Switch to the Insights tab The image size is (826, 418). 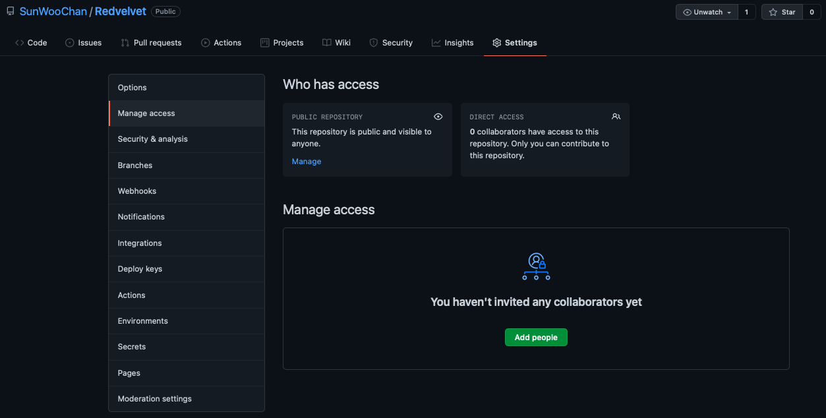pyautogui.click(x=453, y=43)
